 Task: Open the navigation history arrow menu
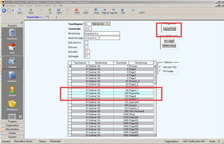point(13,11)
